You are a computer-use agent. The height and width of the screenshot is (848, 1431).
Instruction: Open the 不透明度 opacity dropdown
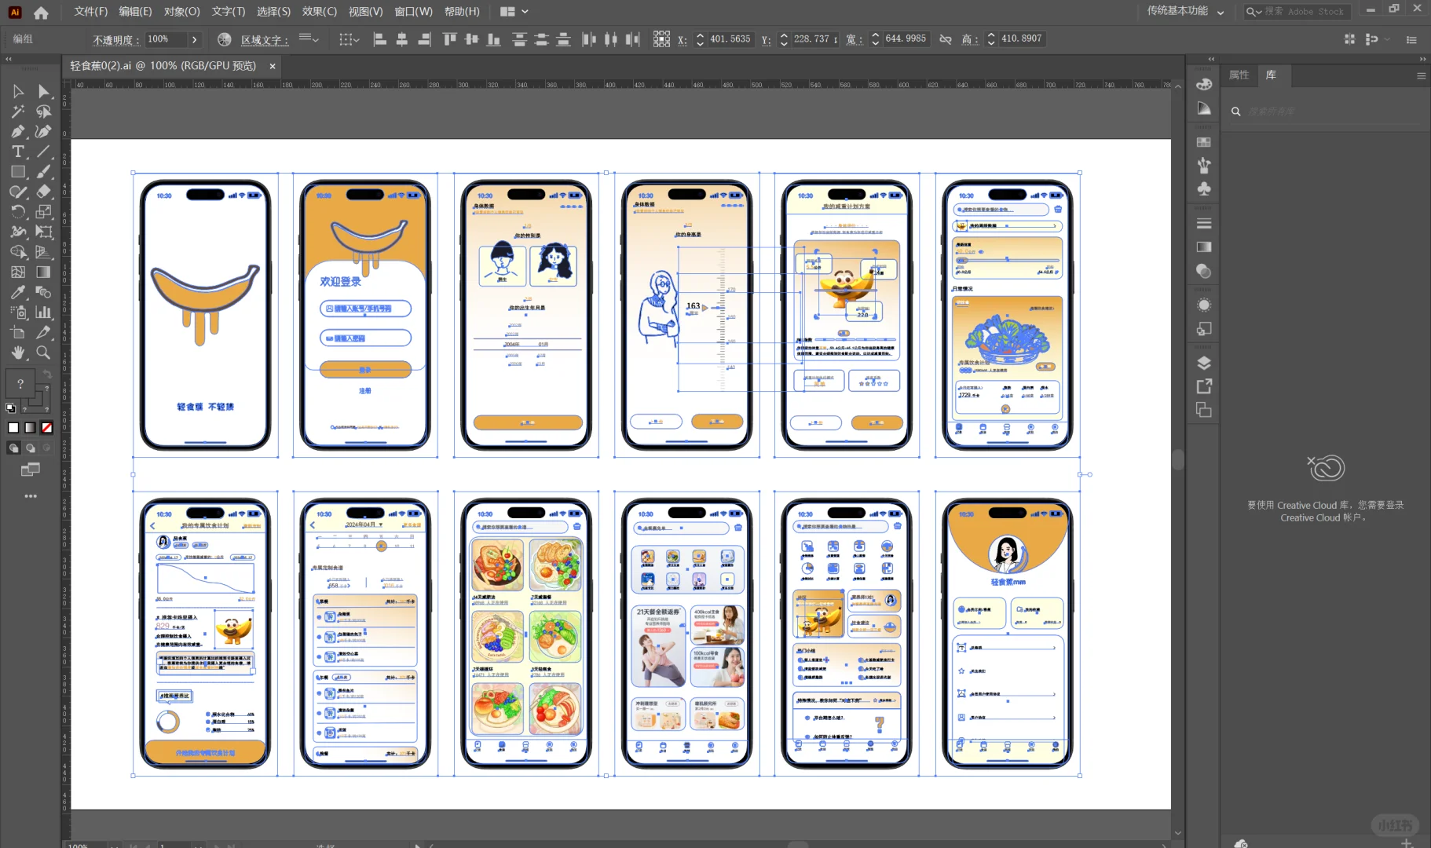(x=193, y=38)
